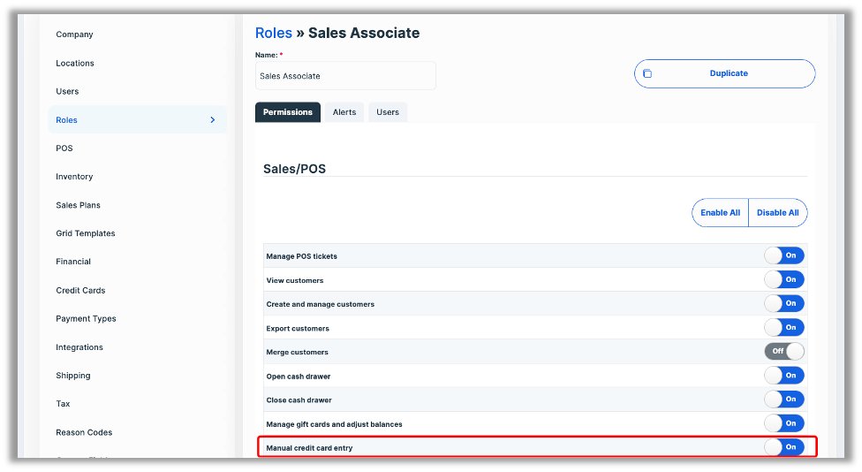
Task: Click the copy icon on Duplicate button
Action: click(x=647, y=74)
